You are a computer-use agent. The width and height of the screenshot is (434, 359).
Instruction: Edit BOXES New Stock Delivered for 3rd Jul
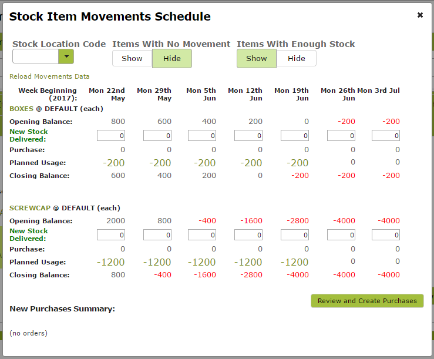[x=386, y=136]
